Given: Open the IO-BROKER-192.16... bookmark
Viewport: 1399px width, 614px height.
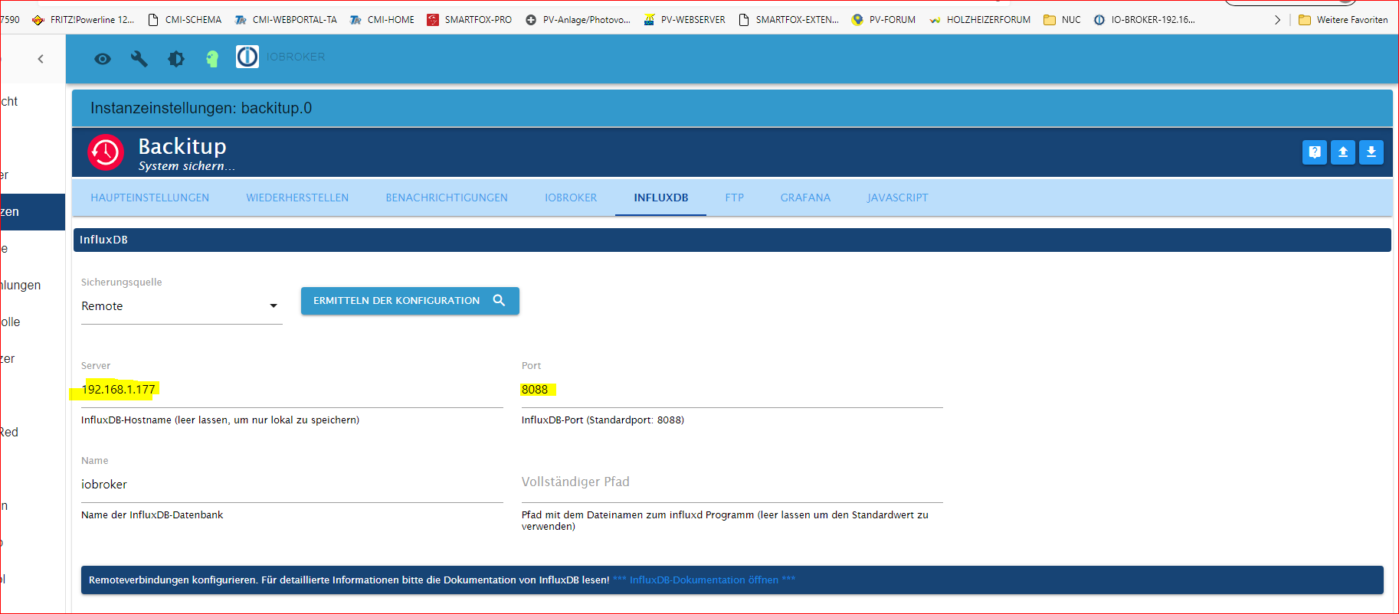Looking at the screenshot, I should pyautogui.click(x=1144, y=20).
